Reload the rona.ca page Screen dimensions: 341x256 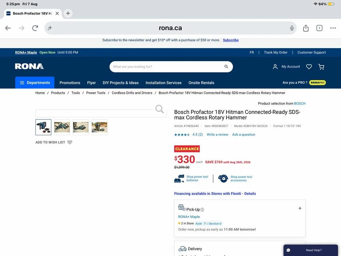click(35, 28)
